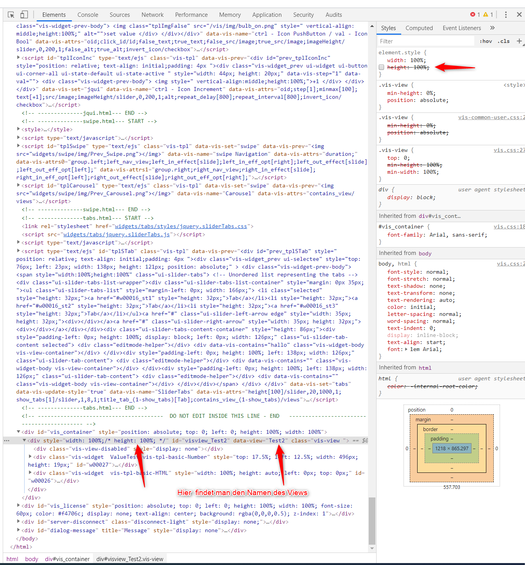Image resolution: width=525 pixels, height=565 pixels.
Task: Open the vis.css:18 source link
Action: click(509, 226)
